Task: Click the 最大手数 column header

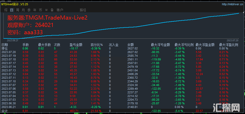Action: pyautogui.click(x=45, y=45)
